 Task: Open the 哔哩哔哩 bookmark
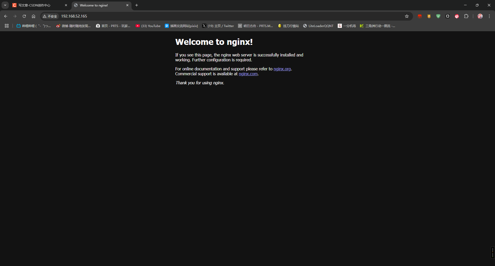(34, 26)
